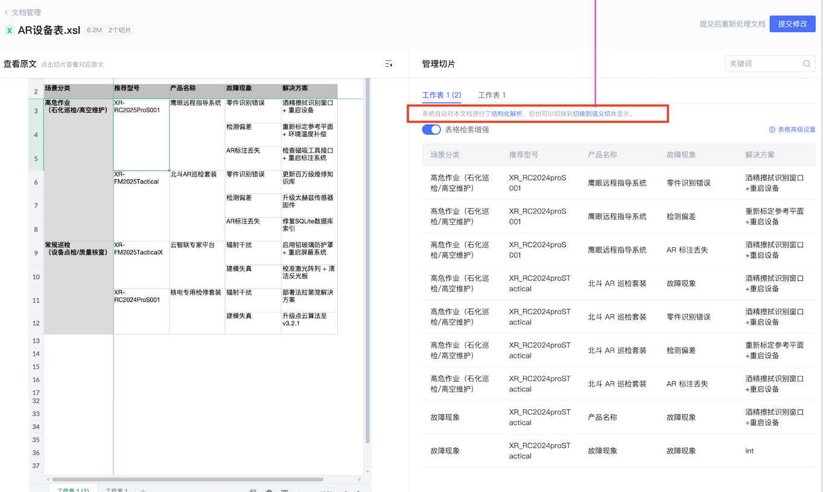Select slice row 鹰眼远程指导系统 with AR 标注丢失
823x492 pixels.
(618, 250)
